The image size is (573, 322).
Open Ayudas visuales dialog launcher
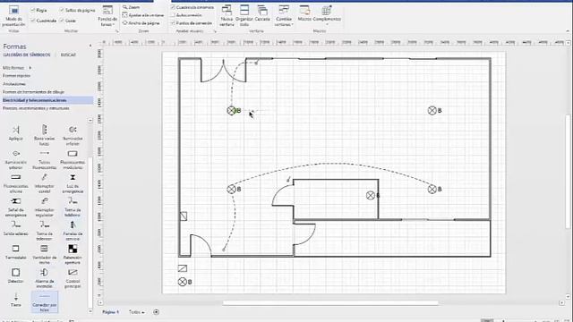coord(215,31)
